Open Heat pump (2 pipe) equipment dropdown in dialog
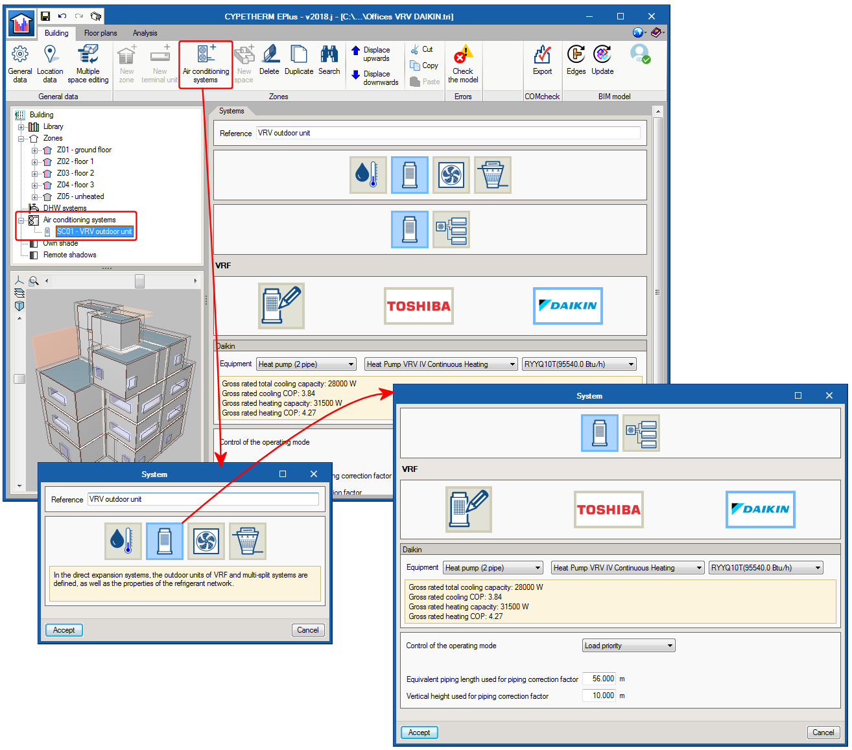852x750 pixels. [493, 568]
